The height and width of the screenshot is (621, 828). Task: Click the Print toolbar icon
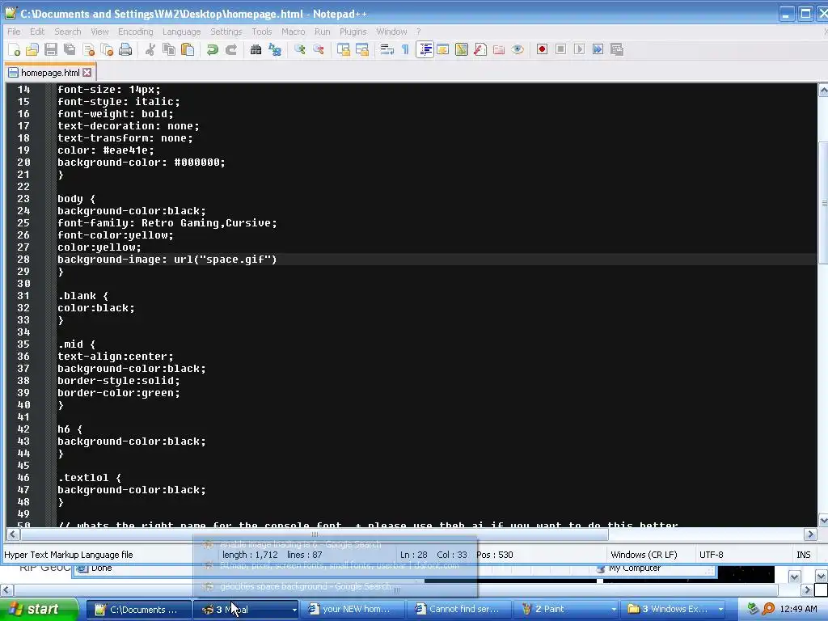[125, 49]
